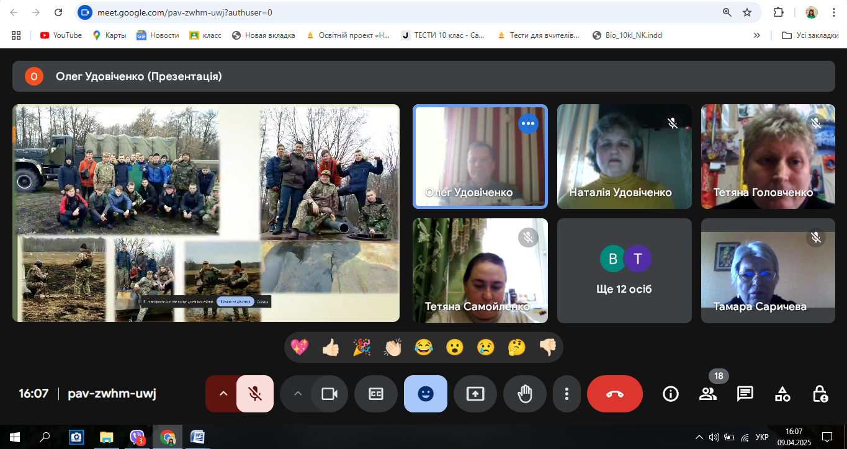
Task: Open the ТЕСТИ 10 клас bookmark
Action: pyautogui.click(x=443, y=35)
